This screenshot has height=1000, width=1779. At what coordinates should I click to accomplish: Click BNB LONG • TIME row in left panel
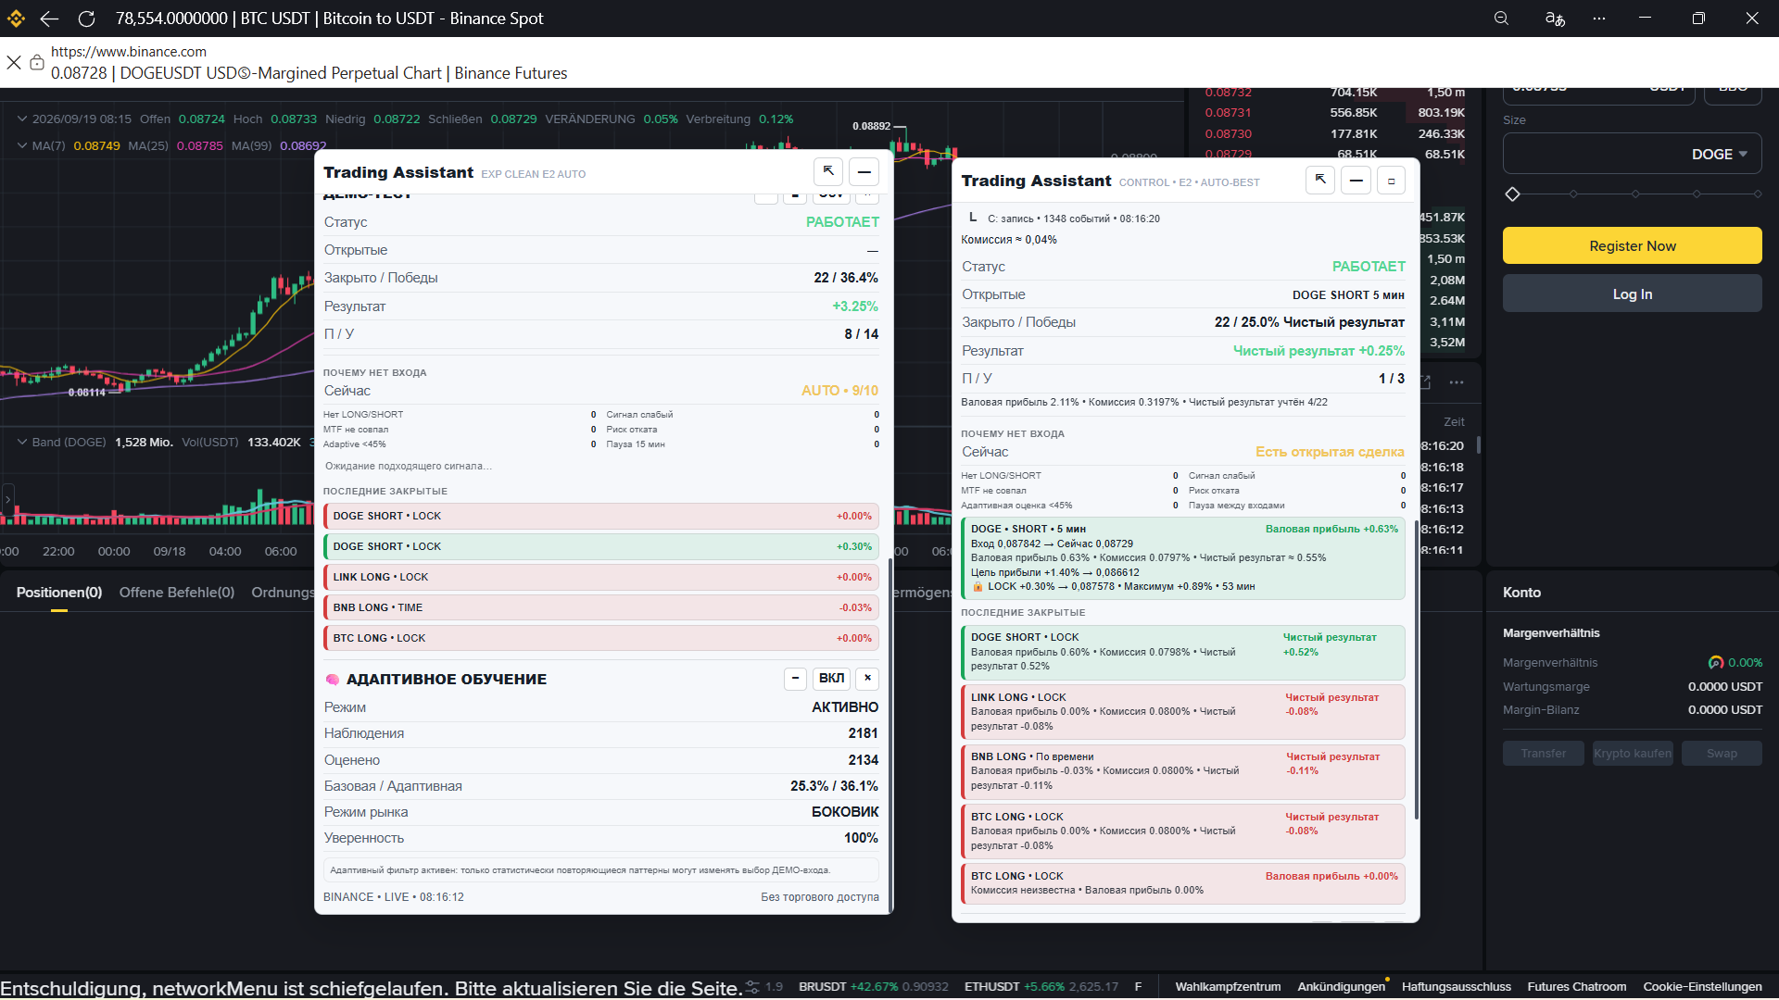[601, 607]
